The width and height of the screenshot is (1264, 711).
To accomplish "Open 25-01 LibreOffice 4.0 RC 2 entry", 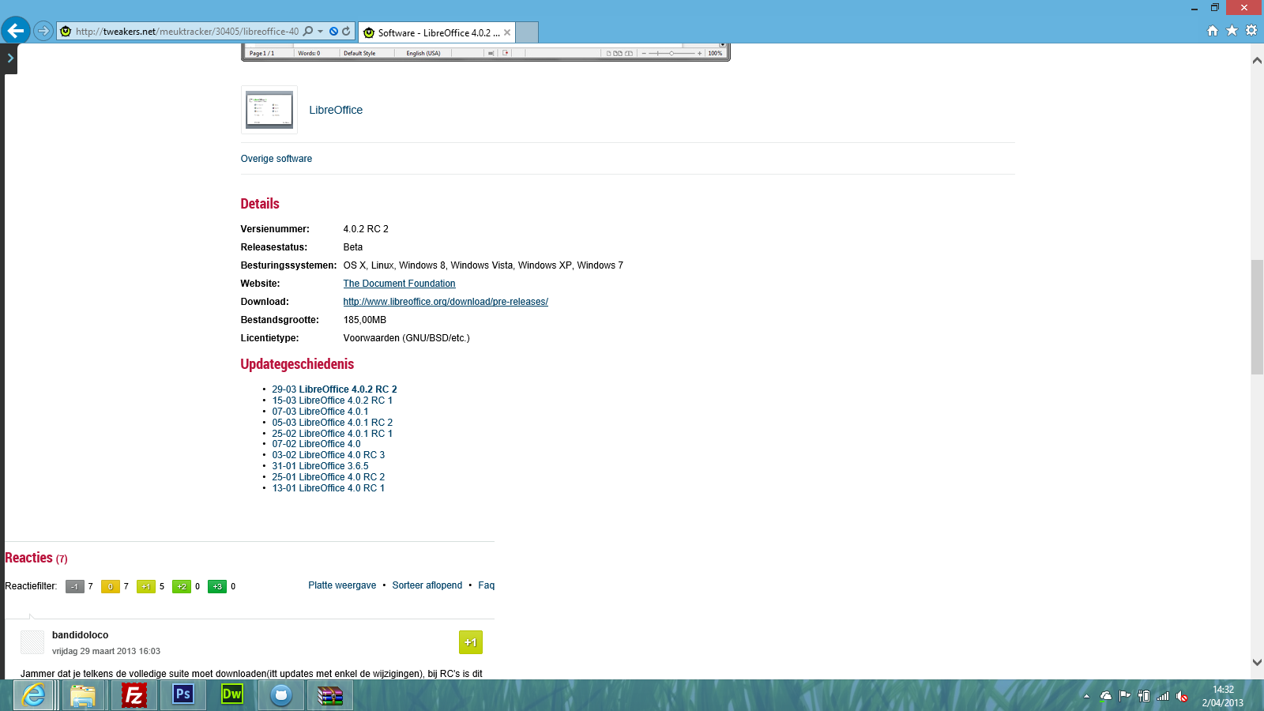I will coord(329,477).
